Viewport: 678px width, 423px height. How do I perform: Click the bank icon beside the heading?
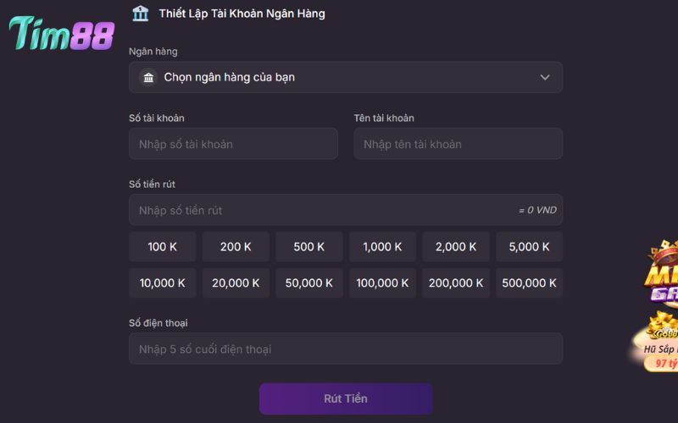[140, 14]
